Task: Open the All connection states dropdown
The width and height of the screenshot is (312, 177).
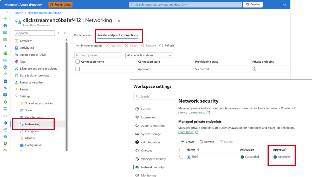Action: (x=149, y=55)
